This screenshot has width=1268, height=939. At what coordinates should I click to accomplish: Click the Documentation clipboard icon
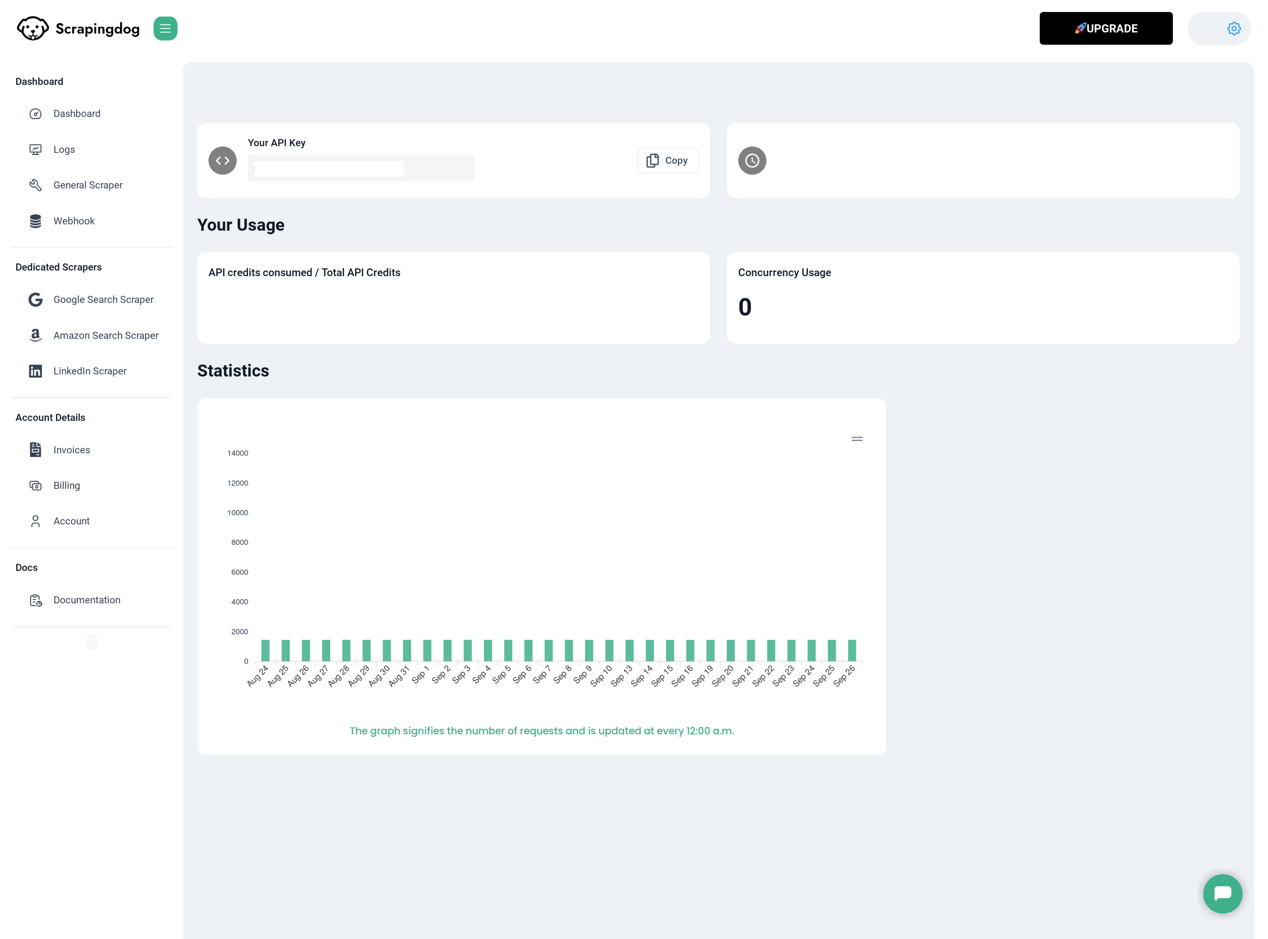(35, 600)
